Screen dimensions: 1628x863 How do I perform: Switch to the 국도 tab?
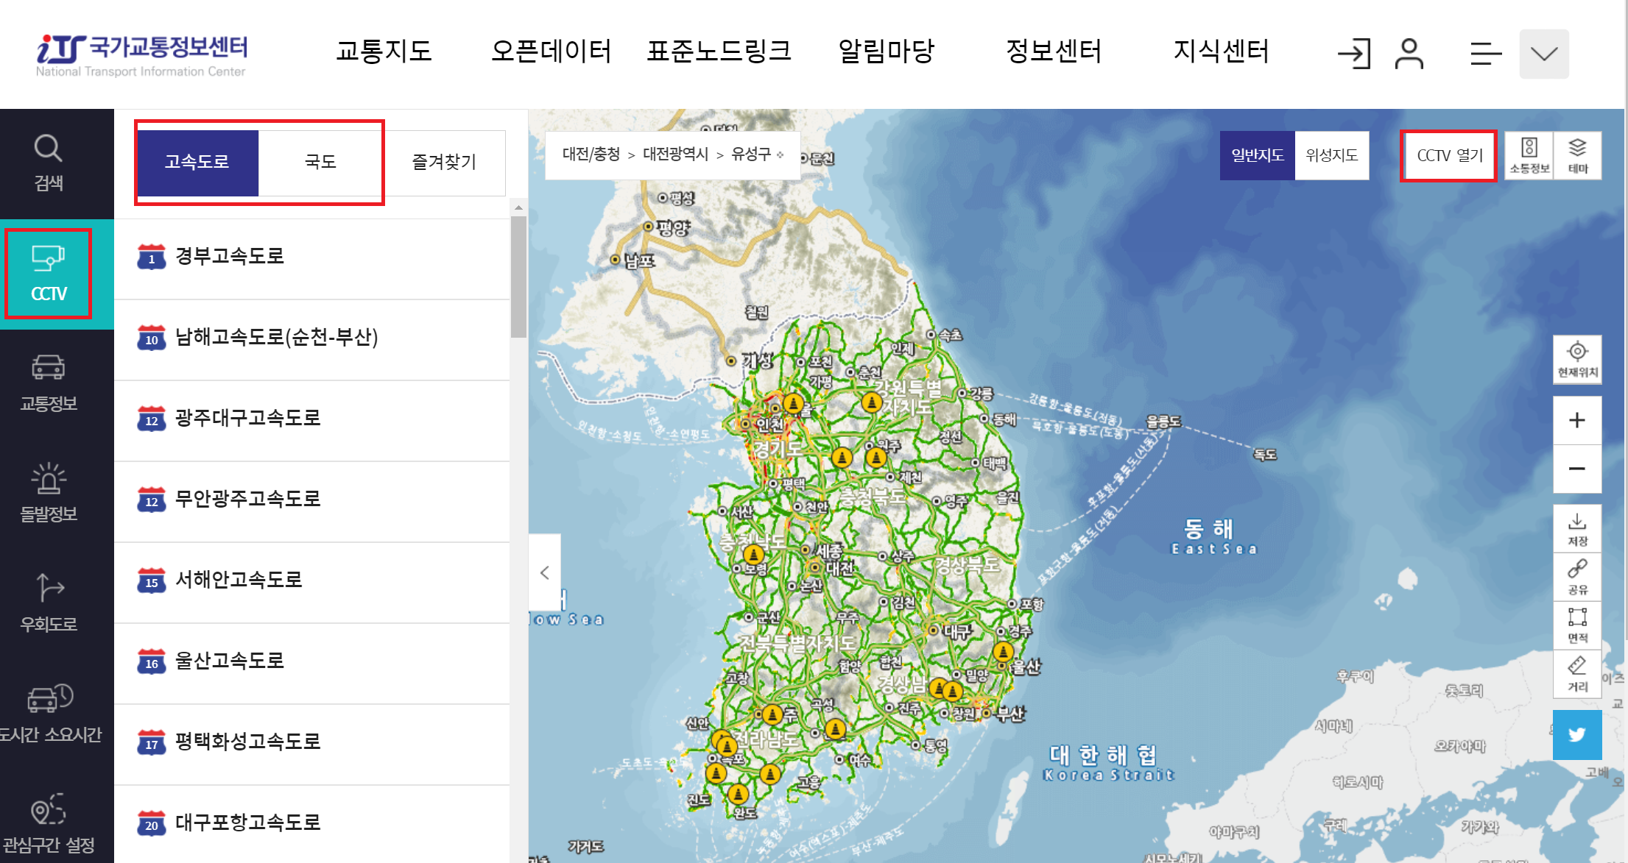click(322, 162)
